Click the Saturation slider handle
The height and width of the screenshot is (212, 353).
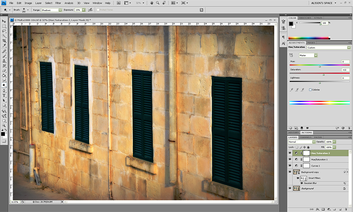(323, 74)
